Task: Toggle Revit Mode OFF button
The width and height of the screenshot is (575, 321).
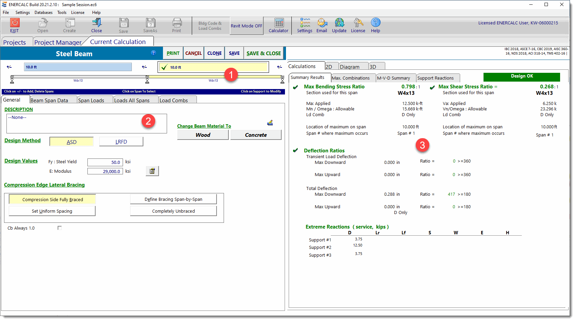Action: point(246,26)
